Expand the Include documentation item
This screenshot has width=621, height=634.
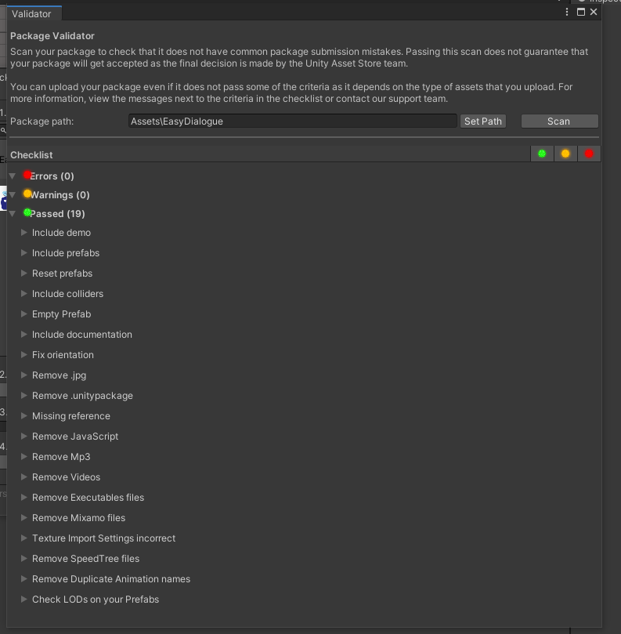23,335
